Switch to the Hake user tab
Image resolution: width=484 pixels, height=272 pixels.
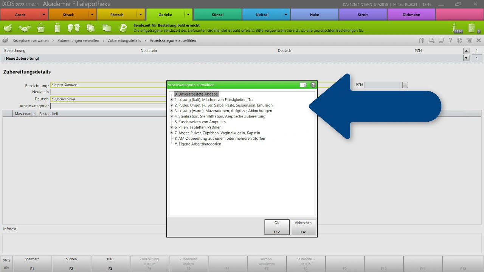click(315, 15)
